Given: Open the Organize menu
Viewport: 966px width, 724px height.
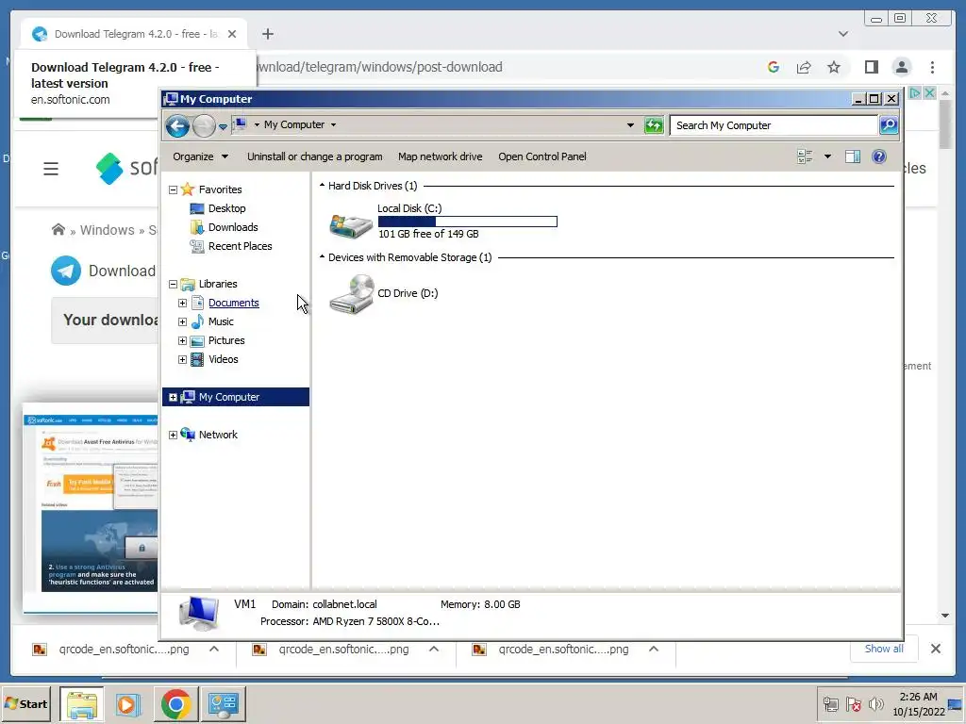Looking at the screenshot, I should pyautogui.click(x=200, y=156).
